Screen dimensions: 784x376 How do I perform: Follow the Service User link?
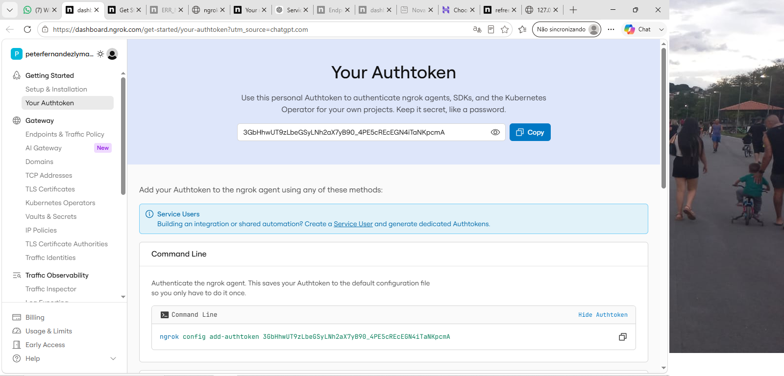coord(353,224)
